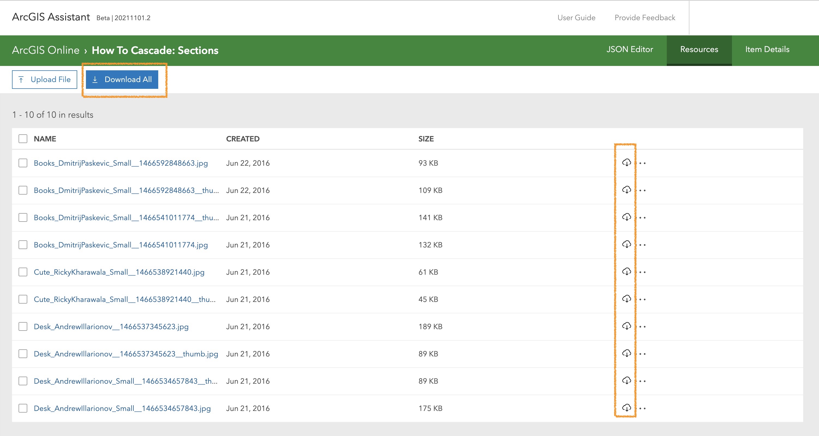The image size is (819, 436).
Task: Click the download cloud icon for Desk_AndrewIllarionov__1466537345623__thumb.jpg
Action: pos(626,353)
